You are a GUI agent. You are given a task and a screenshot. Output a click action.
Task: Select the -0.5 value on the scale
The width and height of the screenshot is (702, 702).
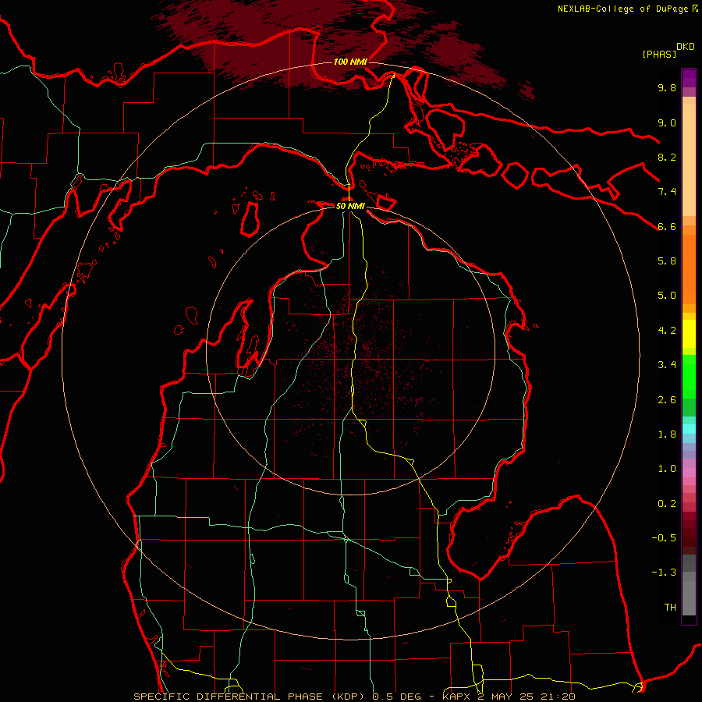click(x=664, y=538)
